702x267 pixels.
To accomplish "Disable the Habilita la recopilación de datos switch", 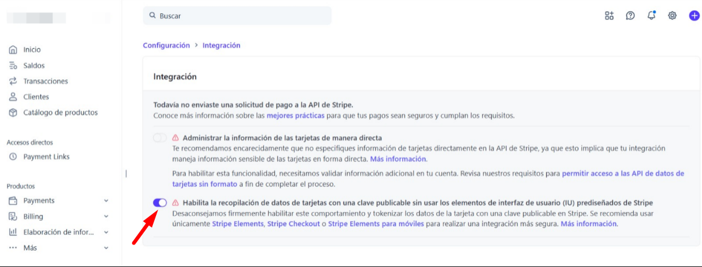I will (x=160, y=203).
